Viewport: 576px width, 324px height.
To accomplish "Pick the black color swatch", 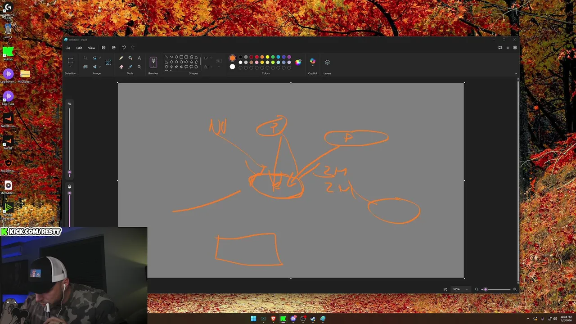I will click(240, 57).
